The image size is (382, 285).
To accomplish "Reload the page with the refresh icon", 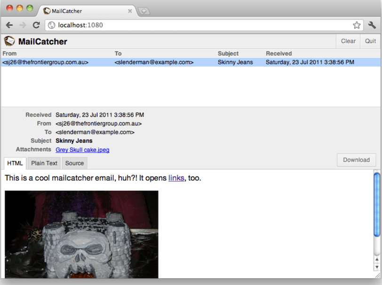I will click(x=36, y=25).
